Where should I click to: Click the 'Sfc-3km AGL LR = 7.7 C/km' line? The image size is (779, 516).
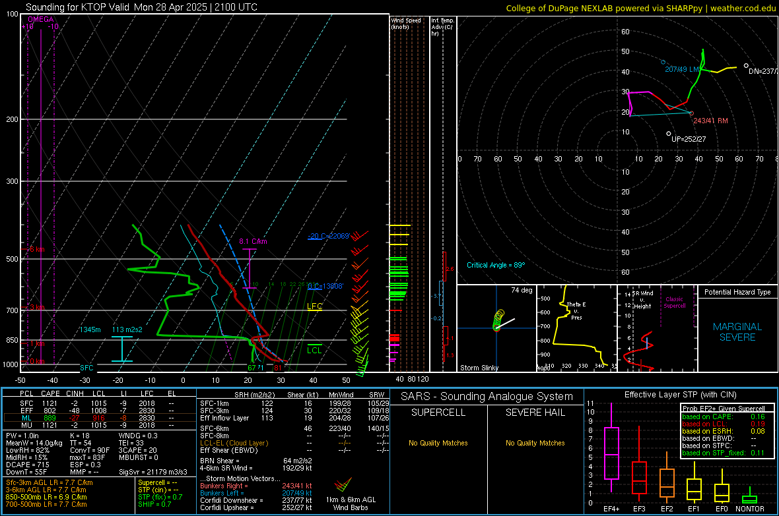pyautogui.click(x=50, y=482)
